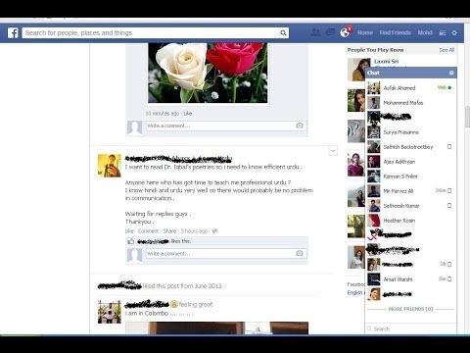The image size is (470, 353).
Task: Attach photo in urdu post comment box
Action: pyautogui.click(x=300, y=253)
